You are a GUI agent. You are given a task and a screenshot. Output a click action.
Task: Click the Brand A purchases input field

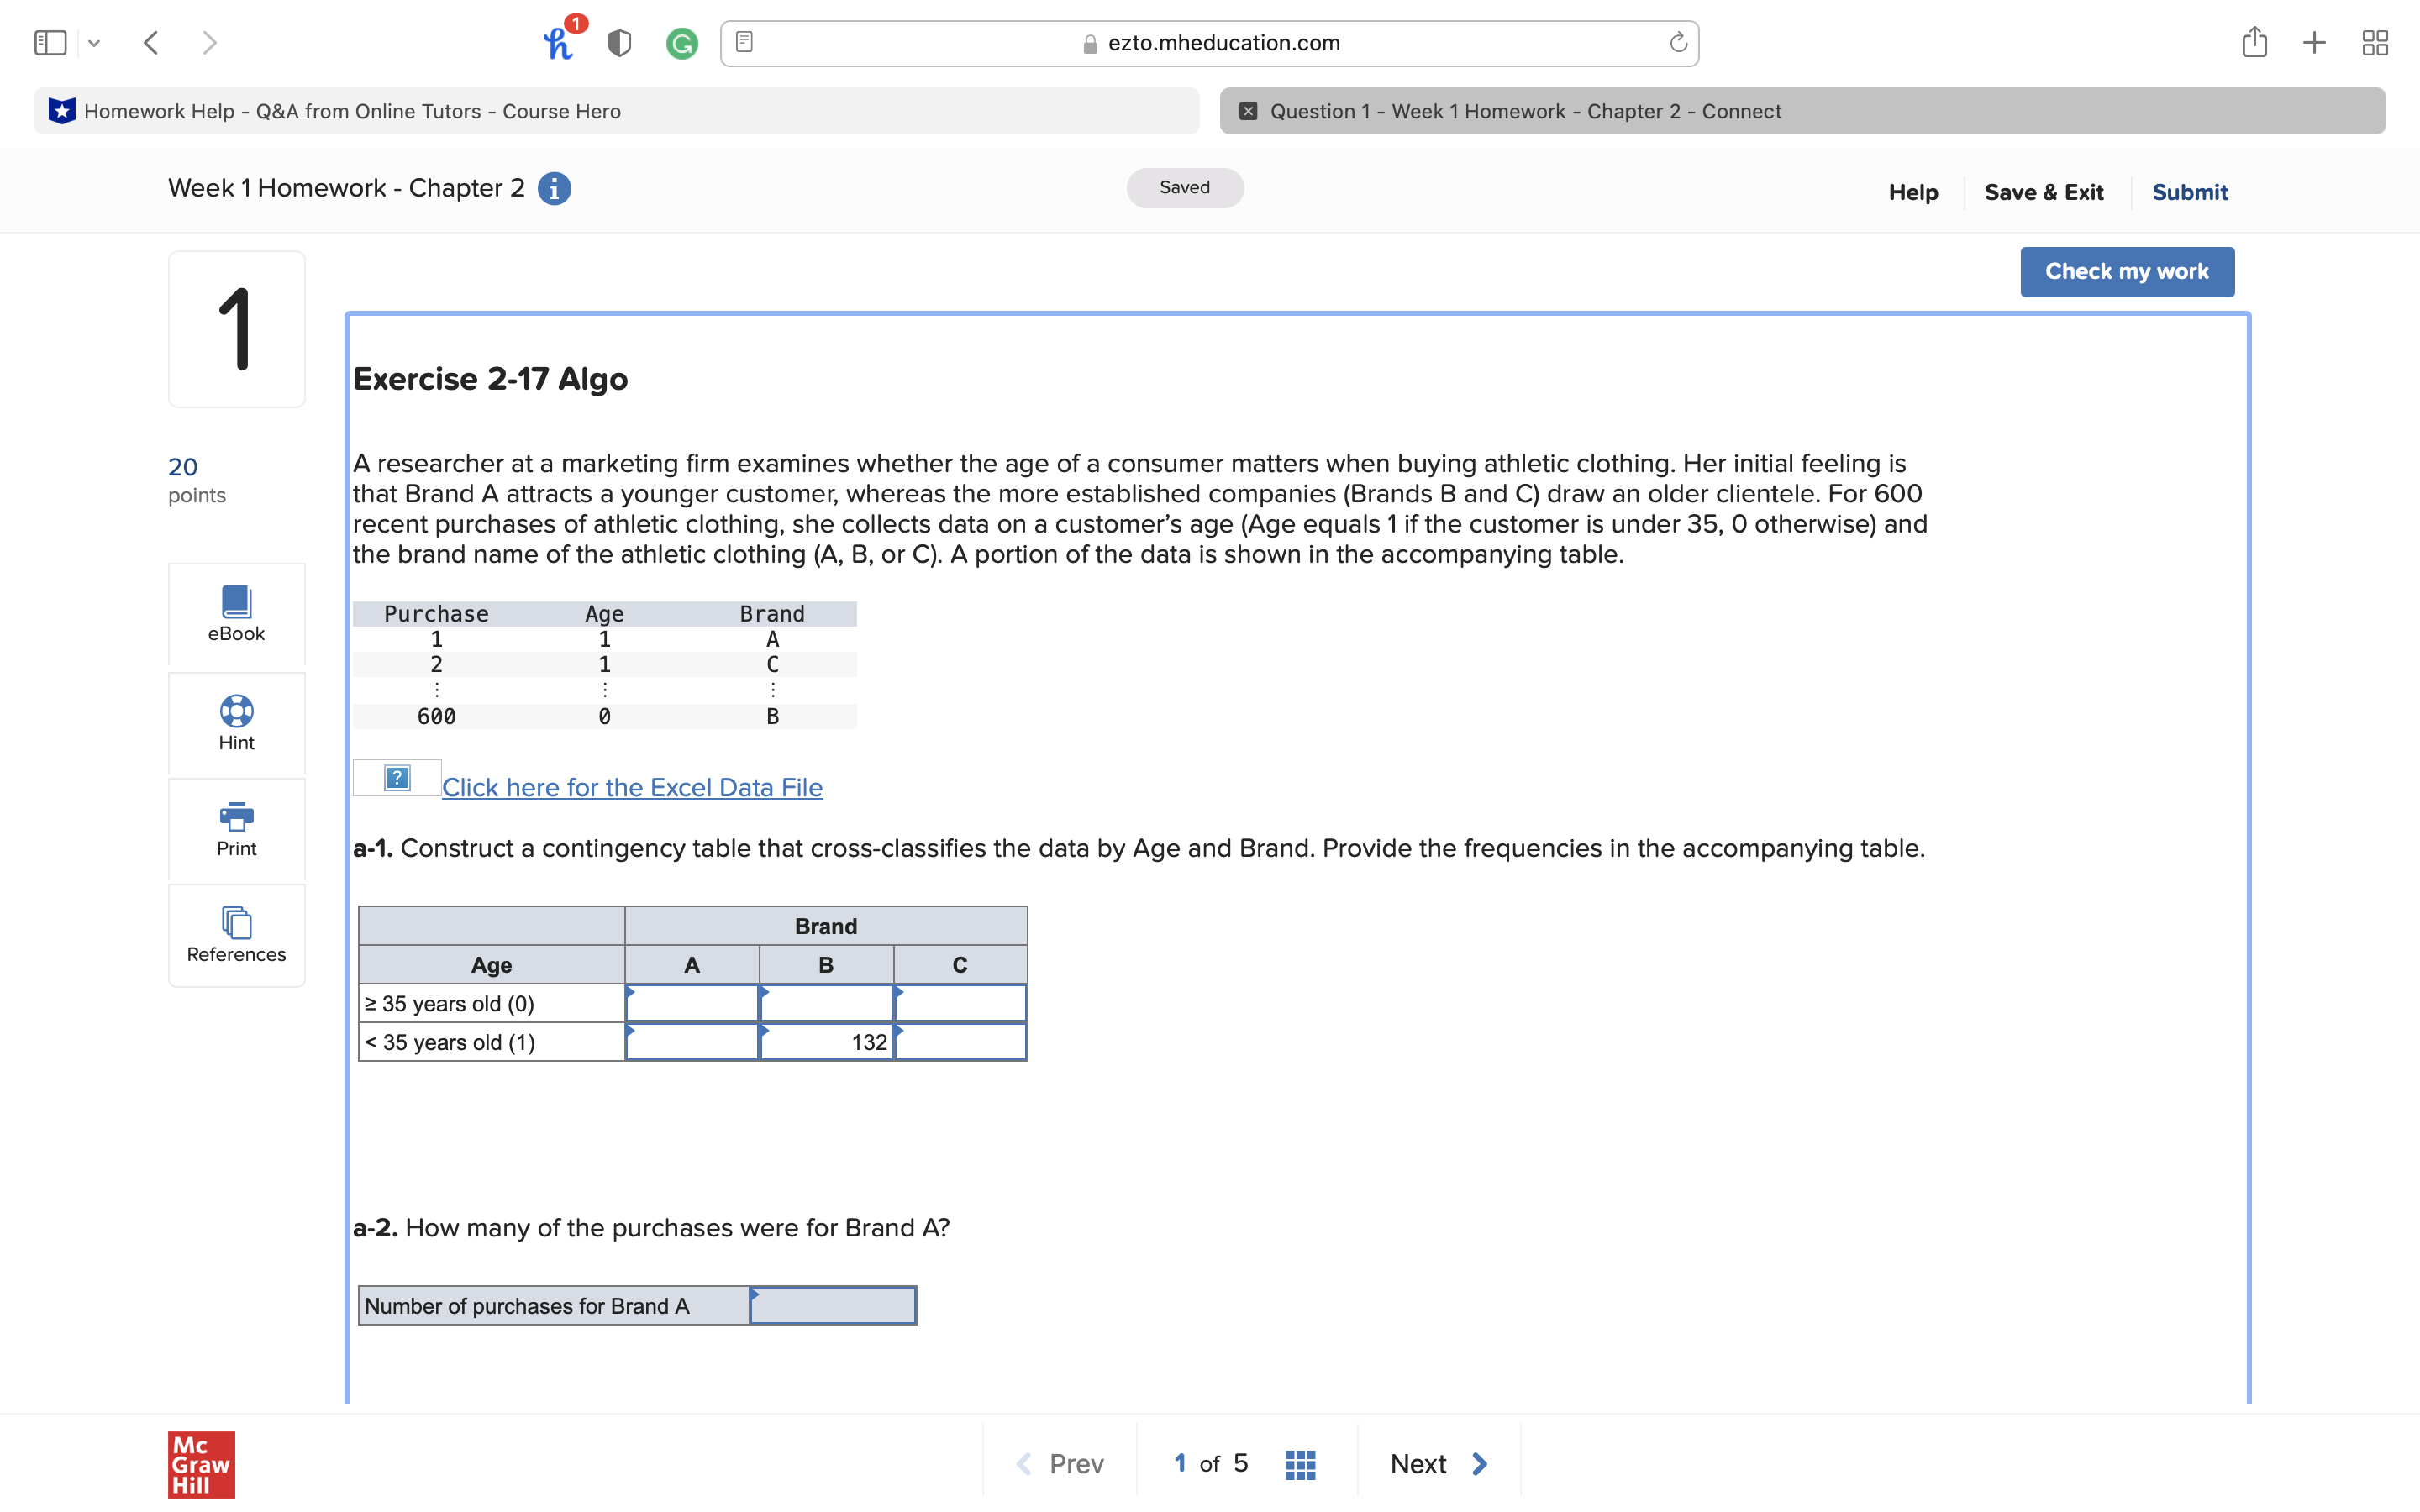832,1306
